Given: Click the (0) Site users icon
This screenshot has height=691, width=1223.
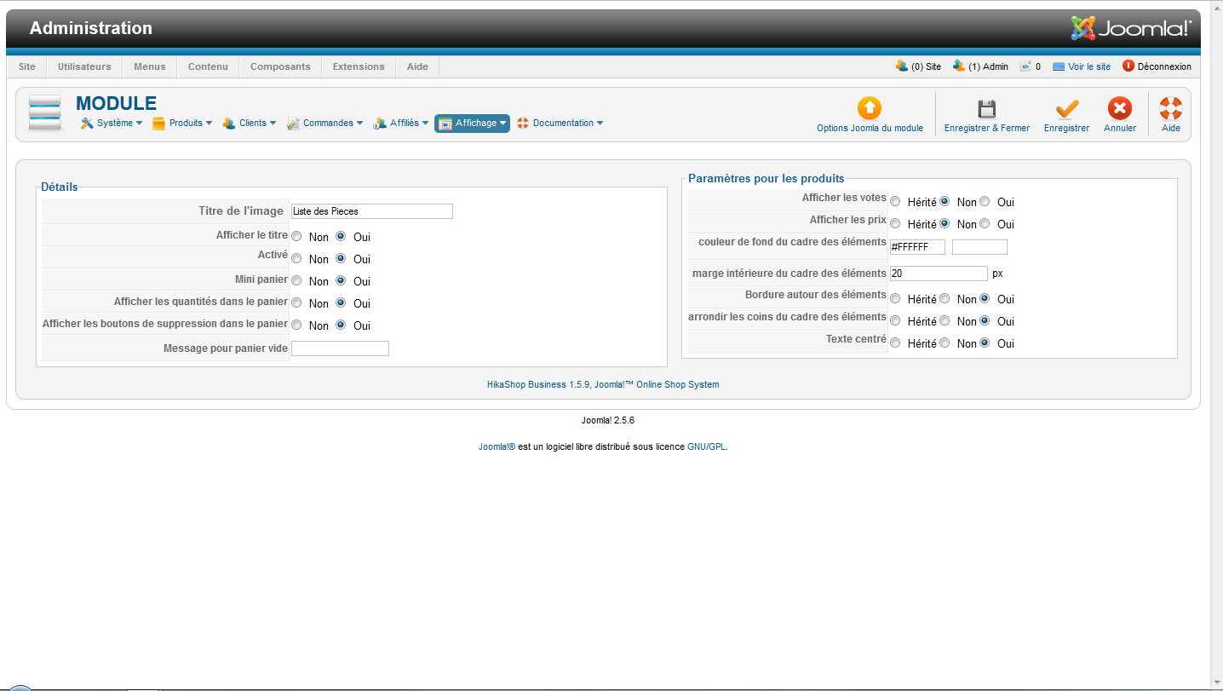Looking at the screenshot, I should (x=902, y=66).
